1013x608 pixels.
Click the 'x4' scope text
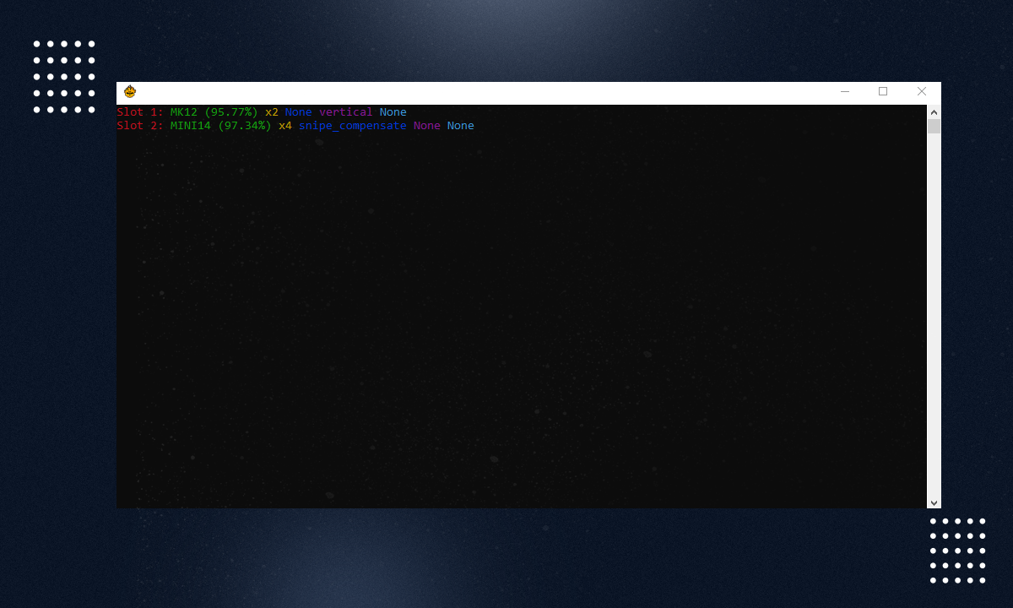285,126
